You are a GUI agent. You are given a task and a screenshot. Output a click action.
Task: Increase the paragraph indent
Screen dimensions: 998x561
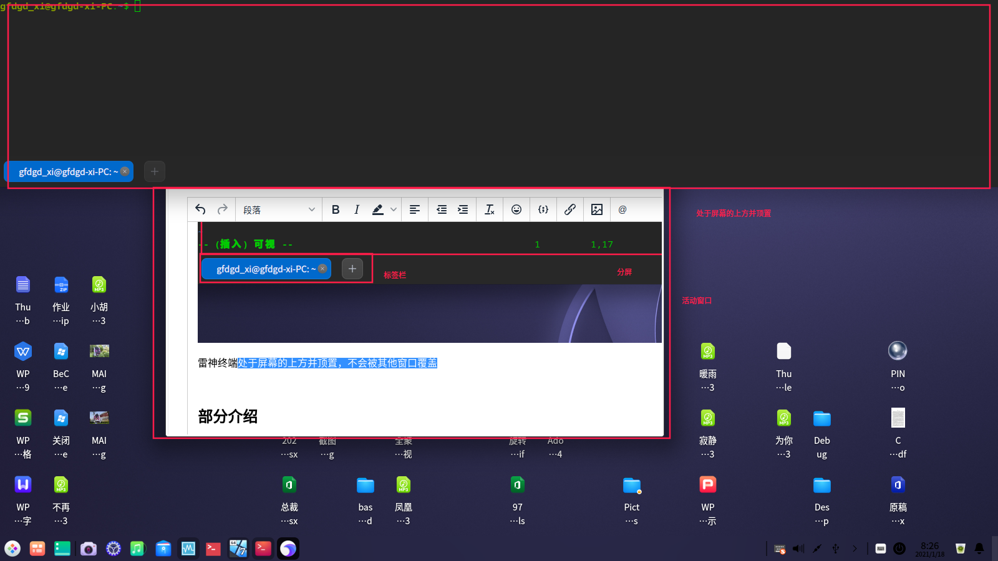coord(463,209)
